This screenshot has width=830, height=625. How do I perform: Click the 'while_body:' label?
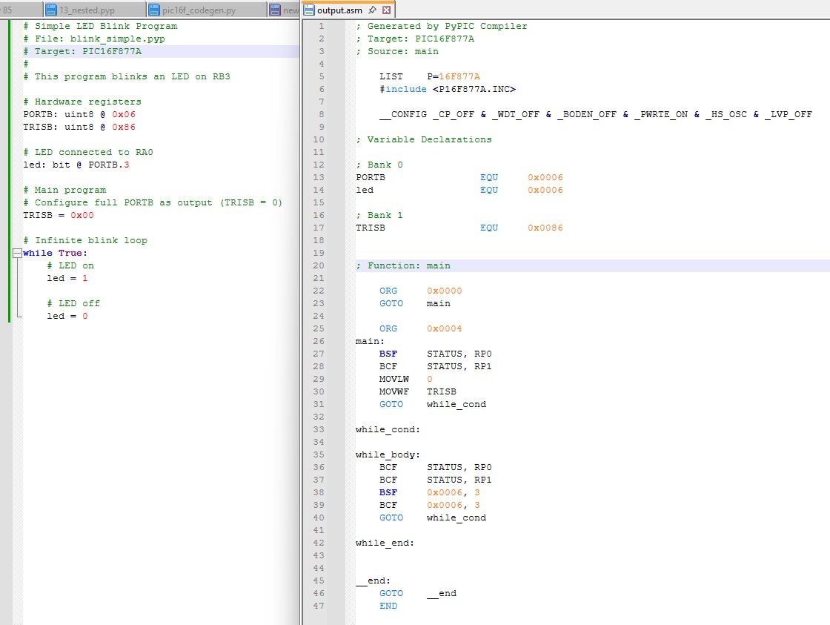[x=388, y=455]
